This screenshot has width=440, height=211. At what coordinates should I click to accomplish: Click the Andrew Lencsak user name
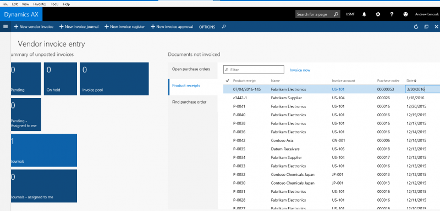coord(427,14)
